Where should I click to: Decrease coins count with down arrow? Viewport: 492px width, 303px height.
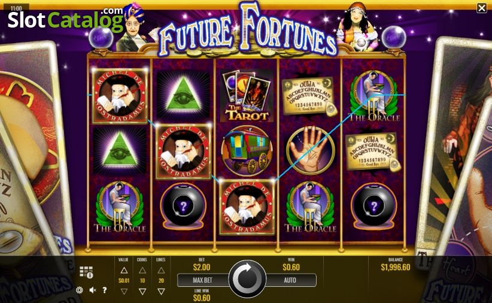(142, 292)
